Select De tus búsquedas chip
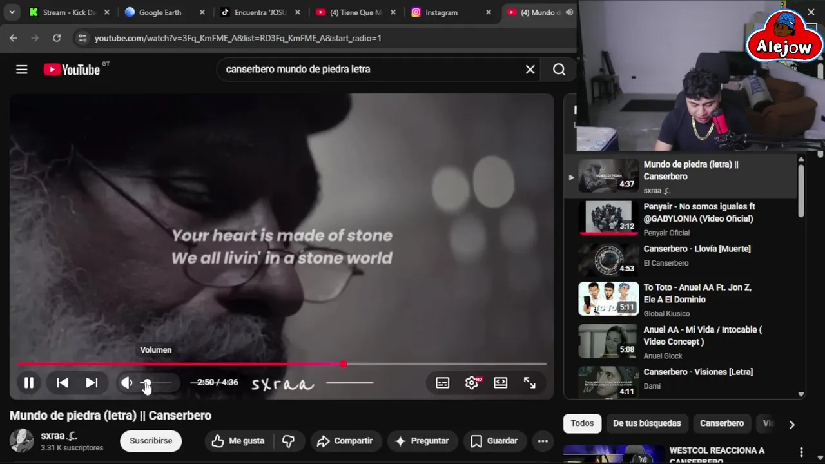825x464 pixels. [647, 423]
